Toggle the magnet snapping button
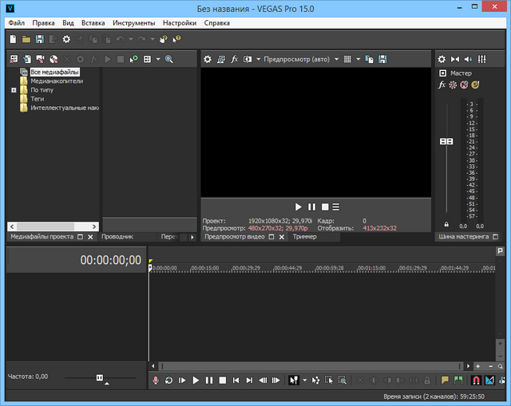This screenshot has width=511, height=406. [476, 380]
